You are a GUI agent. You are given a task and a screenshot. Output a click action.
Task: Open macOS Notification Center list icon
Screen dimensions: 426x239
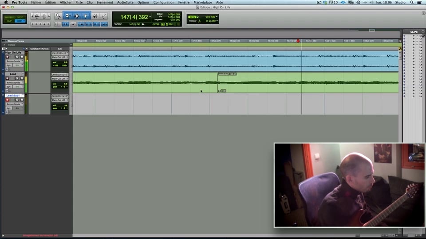pos(419,2)
